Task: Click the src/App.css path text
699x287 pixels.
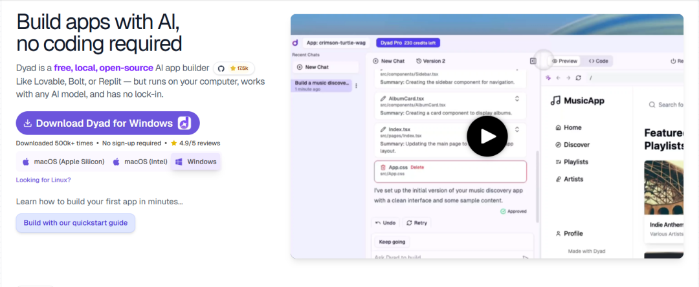Action: pyautogui.click(x=392, y=174)
